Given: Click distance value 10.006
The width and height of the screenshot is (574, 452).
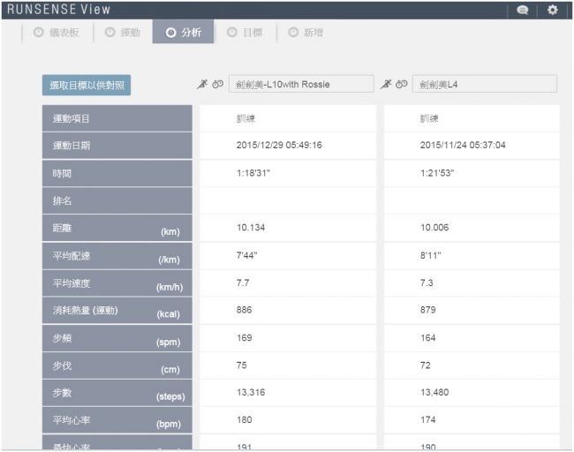Looking at the screenshot, I should (434, 228).
